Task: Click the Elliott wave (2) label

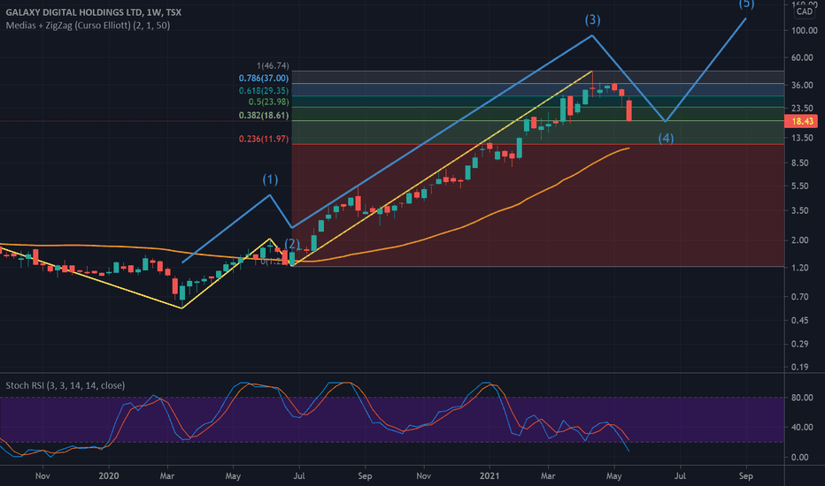Action: (x=292, y=244)
